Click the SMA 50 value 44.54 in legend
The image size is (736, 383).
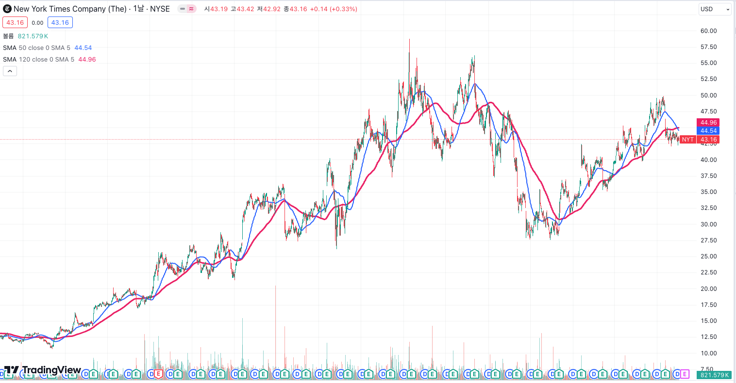[x=83, y=48]
